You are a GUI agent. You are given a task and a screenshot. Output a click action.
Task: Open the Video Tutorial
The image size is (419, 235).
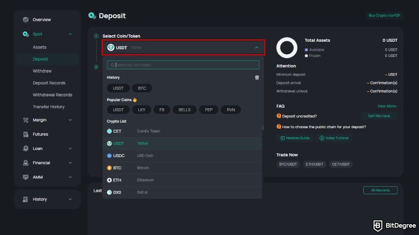point(334,138)
